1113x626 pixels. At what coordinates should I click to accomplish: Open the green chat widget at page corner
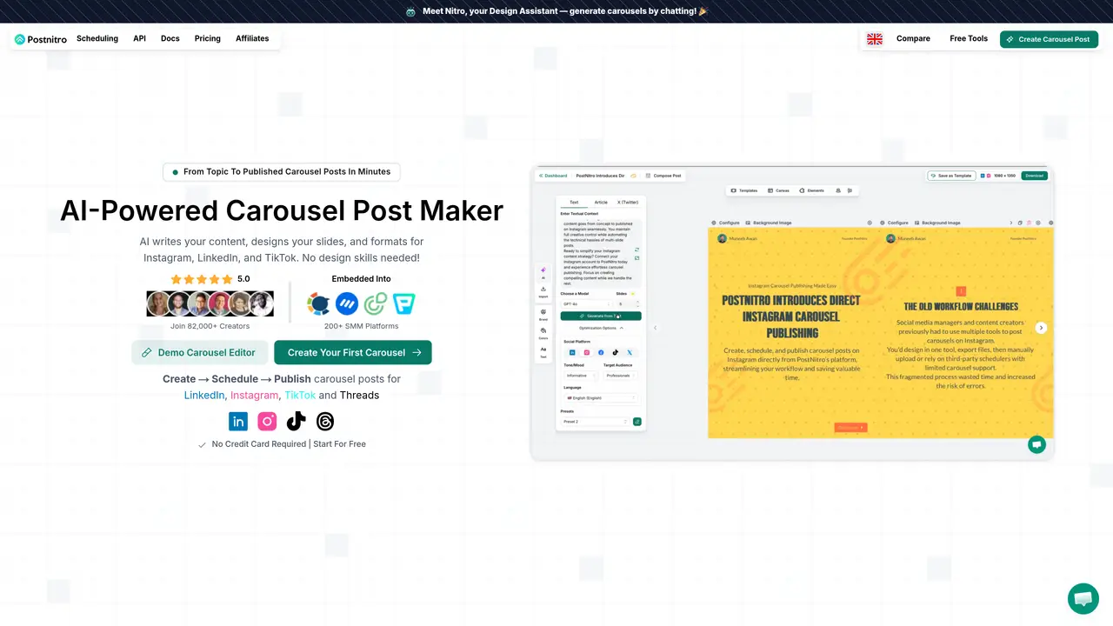1083,599
